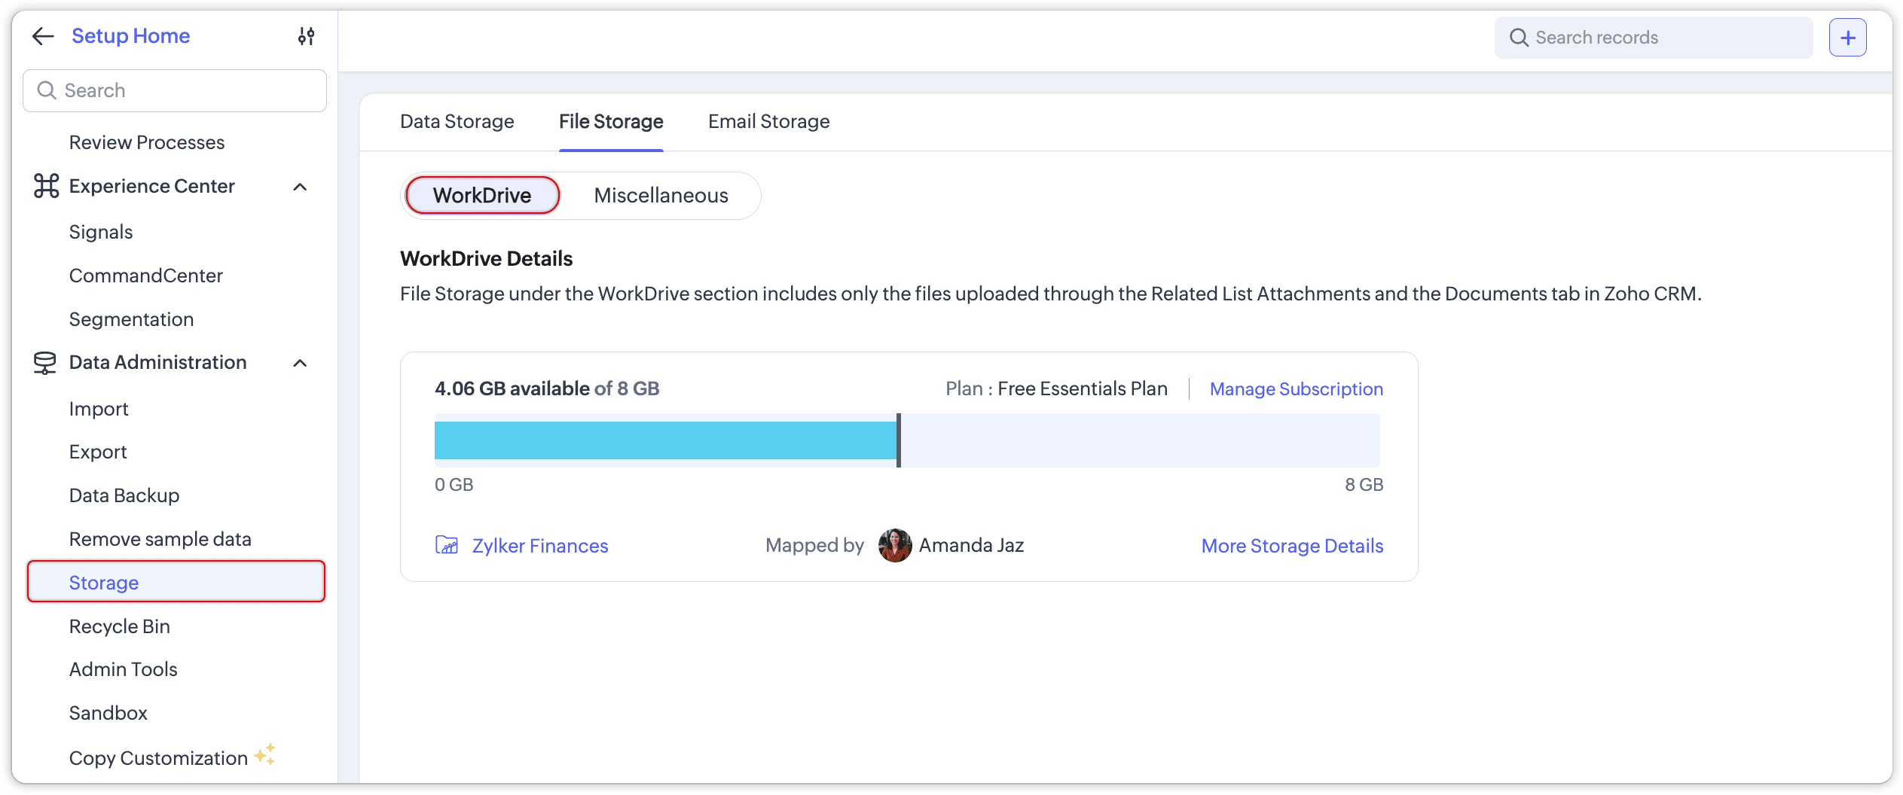Click the WorkDrive storage usage bar
Viewport: 1903px width, 795px height.
click(x=906, y=440)
